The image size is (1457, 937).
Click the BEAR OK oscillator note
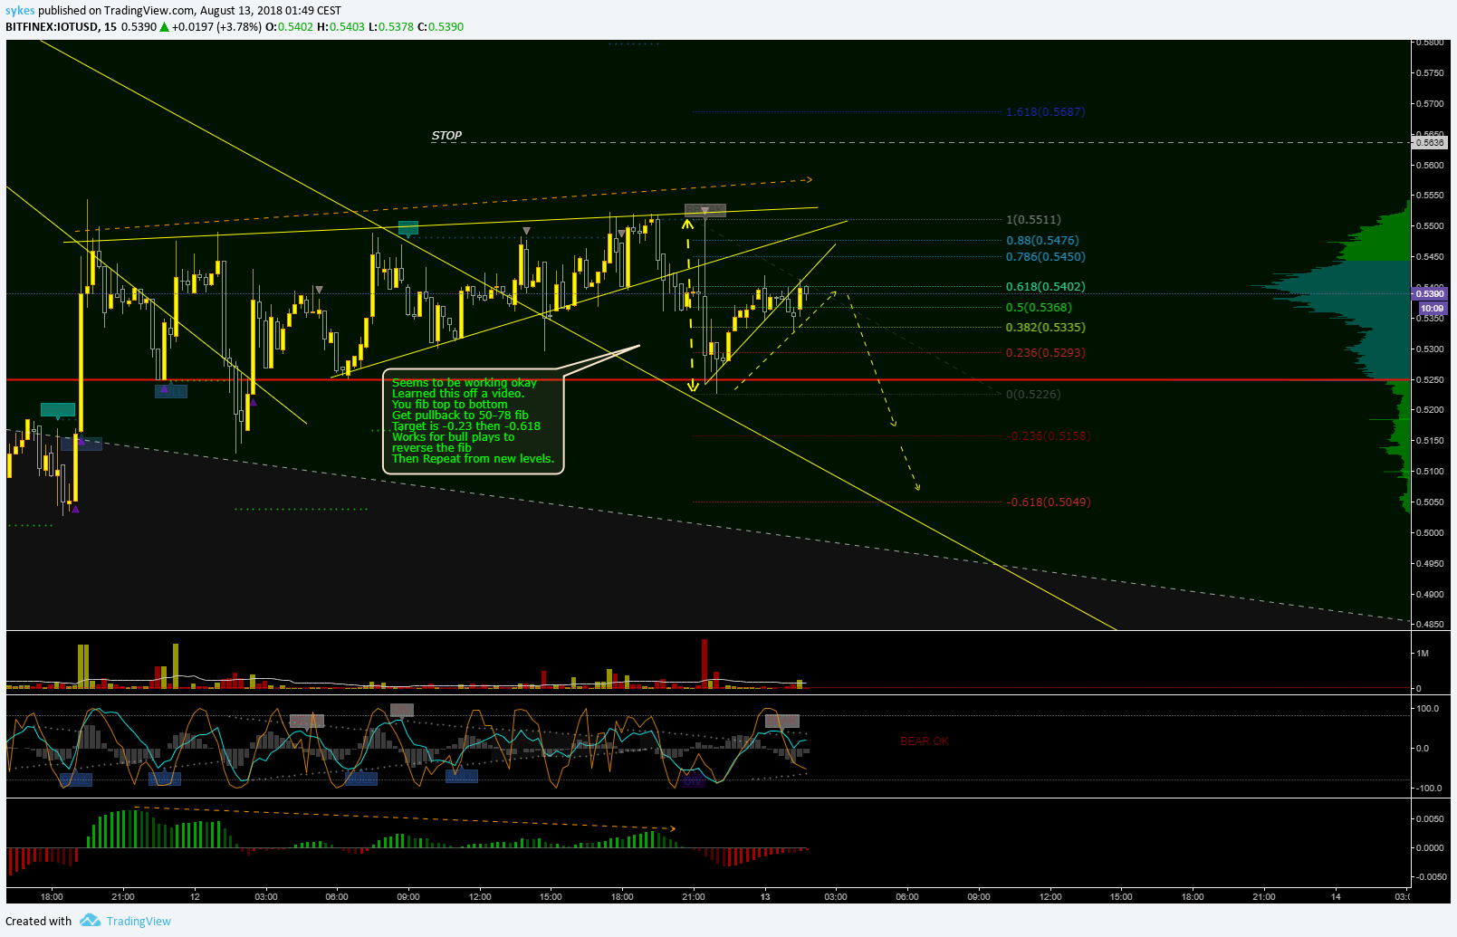[x=925, y=741]
